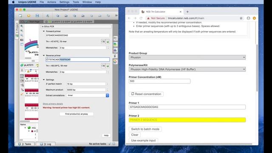The image size is (272, 153).
Task: Open the 3: Log panel tab
Action: (45, 144)
